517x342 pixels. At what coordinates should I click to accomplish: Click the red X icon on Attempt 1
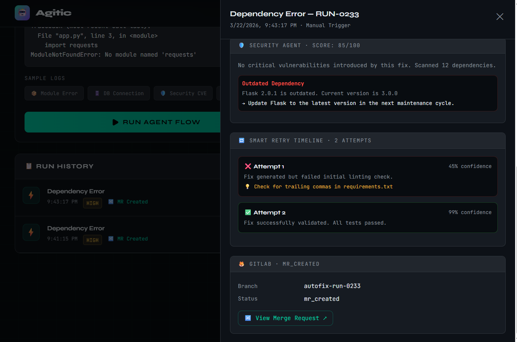click(248, 166)
